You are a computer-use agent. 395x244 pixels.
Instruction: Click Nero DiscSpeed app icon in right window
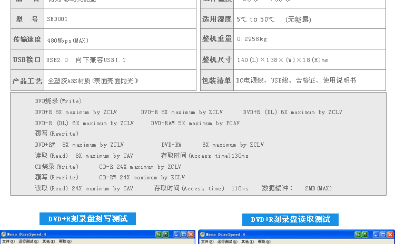point(202,235)
